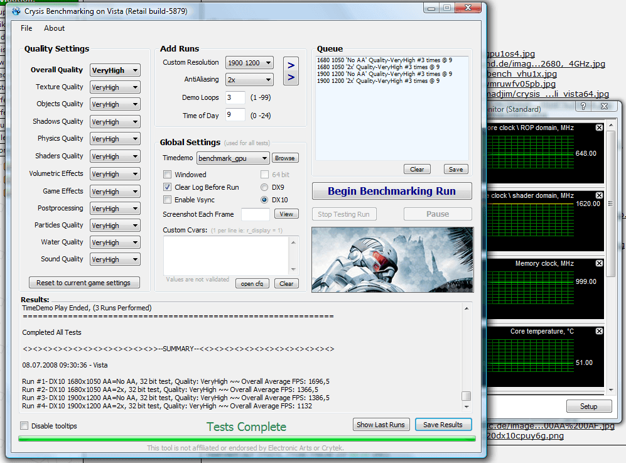
Task: Click the open cfg button
Action: [x=252, y=283]
